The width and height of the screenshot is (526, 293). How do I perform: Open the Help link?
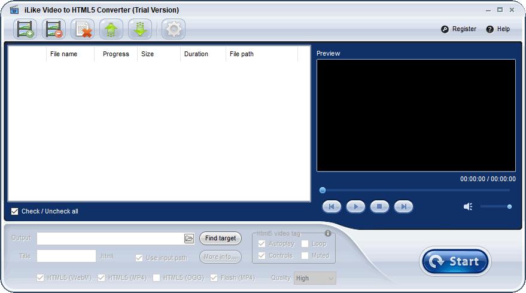pyautogui.click(x=503, y=29)
